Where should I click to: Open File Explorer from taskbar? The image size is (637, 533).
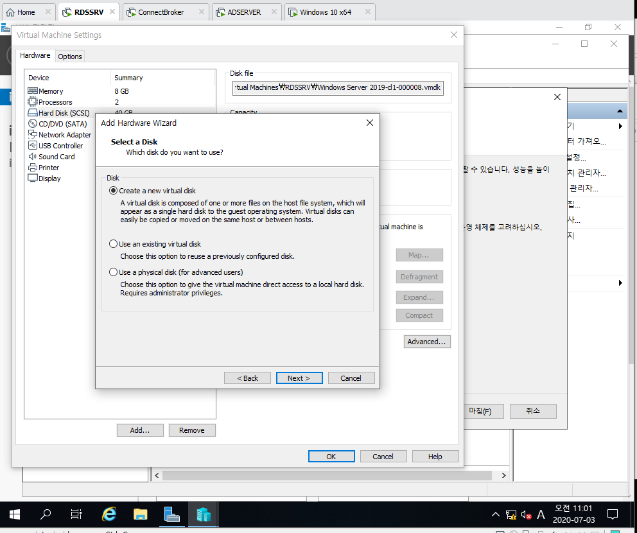pos(140,514)
